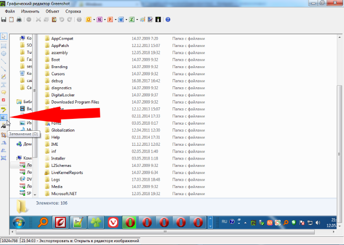Expand dropdown arrow next to Excel icon
344x245 pixels.
tap(137, 20)
